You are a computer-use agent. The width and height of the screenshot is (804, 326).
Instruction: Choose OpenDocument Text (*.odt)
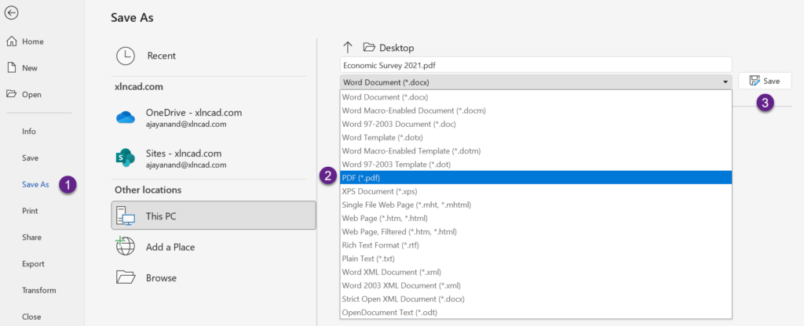pos(535,312)
